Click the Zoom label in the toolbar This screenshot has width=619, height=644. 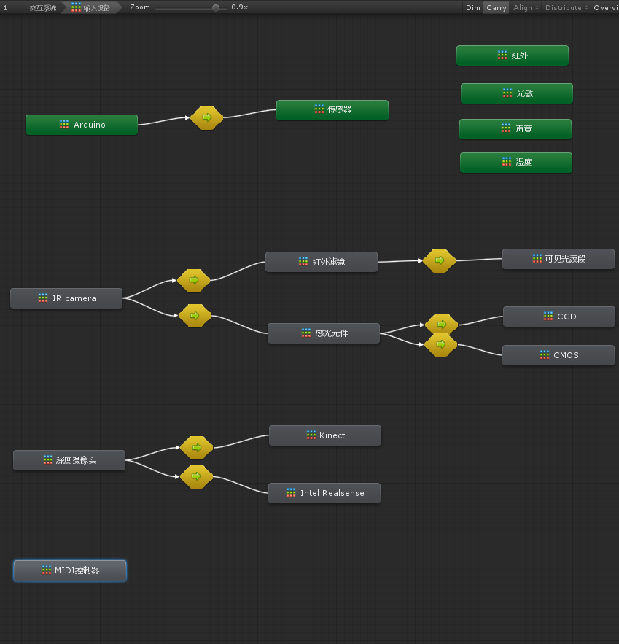[140, 7]
